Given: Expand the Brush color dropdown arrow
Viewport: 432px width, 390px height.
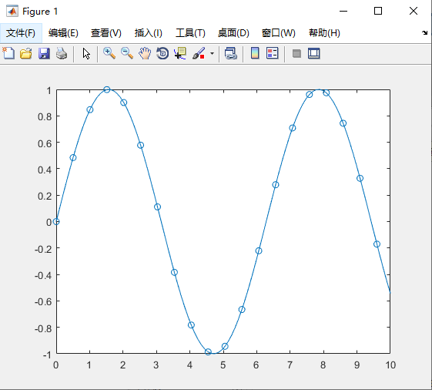Looking at the screenshot, I should 212,53.
